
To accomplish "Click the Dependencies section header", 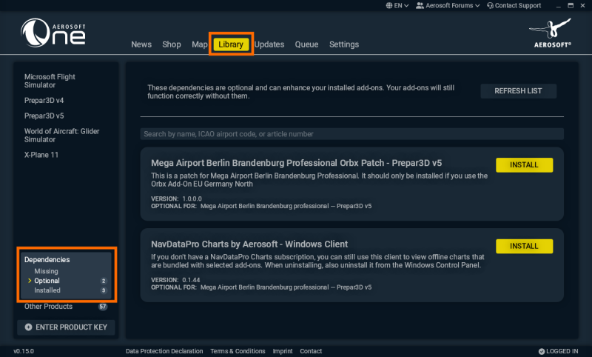I will (47, 259).
